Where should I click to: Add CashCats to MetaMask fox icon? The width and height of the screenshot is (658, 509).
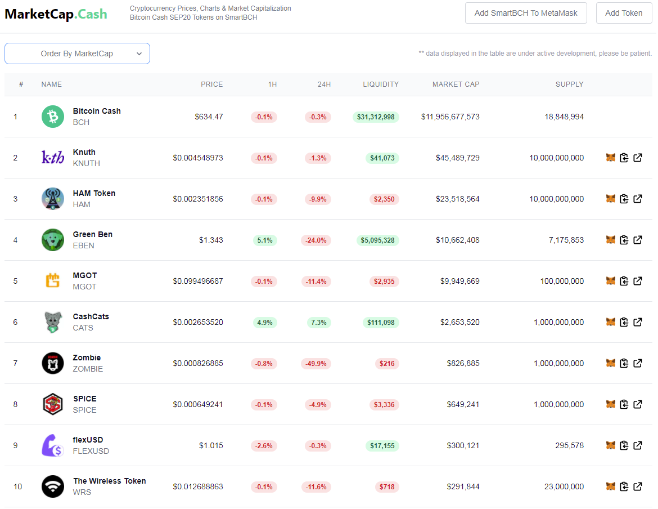[611, 323]
